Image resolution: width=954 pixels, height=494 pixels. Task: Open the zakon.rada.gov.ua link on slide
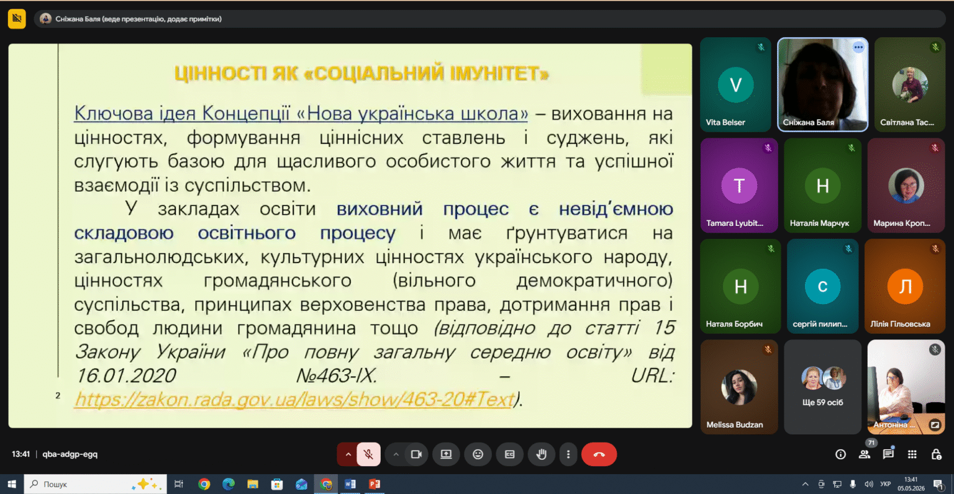tap(294, 399)
